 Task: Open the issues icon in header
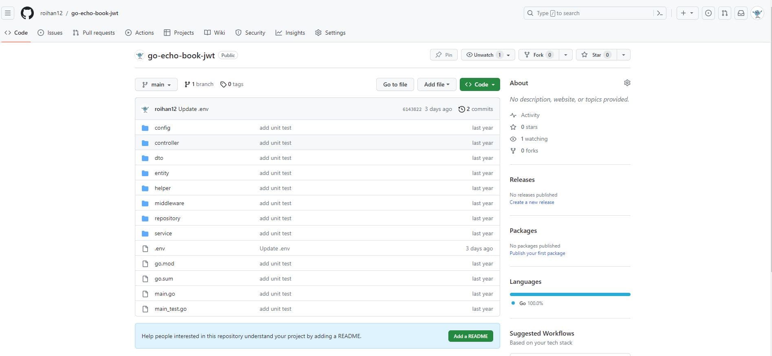[708, 13]
